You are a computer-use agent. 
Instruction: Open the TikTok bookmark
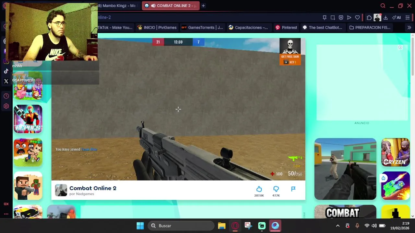click(x=115, y=28)
